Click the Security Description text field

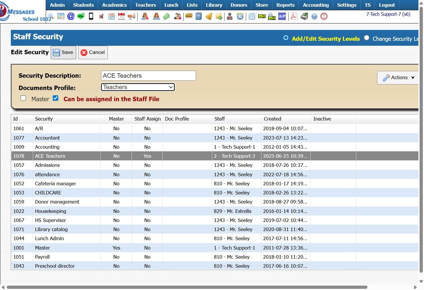pos(148,76)
